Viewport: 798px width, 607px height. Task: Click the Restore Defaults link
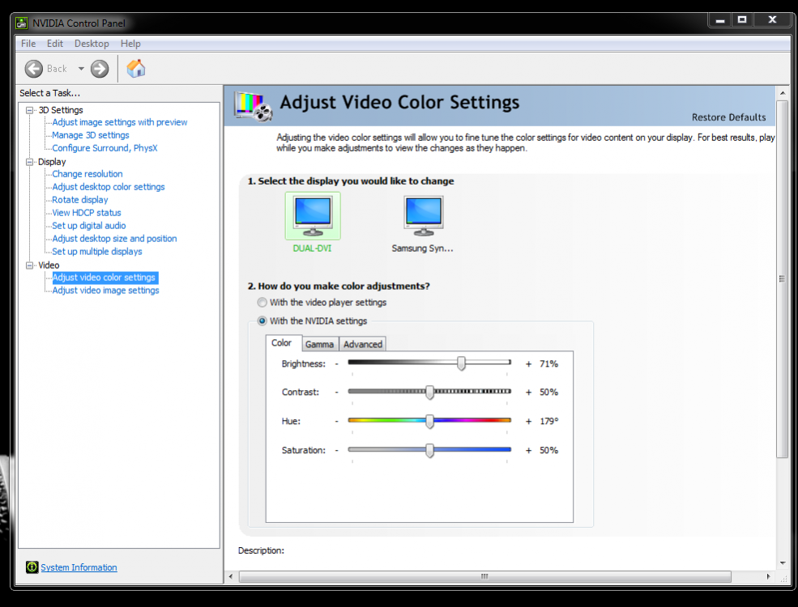click(x=728, y=117)
